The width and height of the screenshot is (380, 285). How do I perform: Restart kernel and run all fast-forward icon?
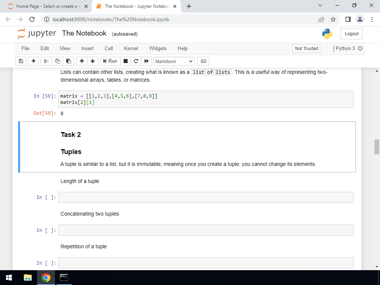point(146,61)
